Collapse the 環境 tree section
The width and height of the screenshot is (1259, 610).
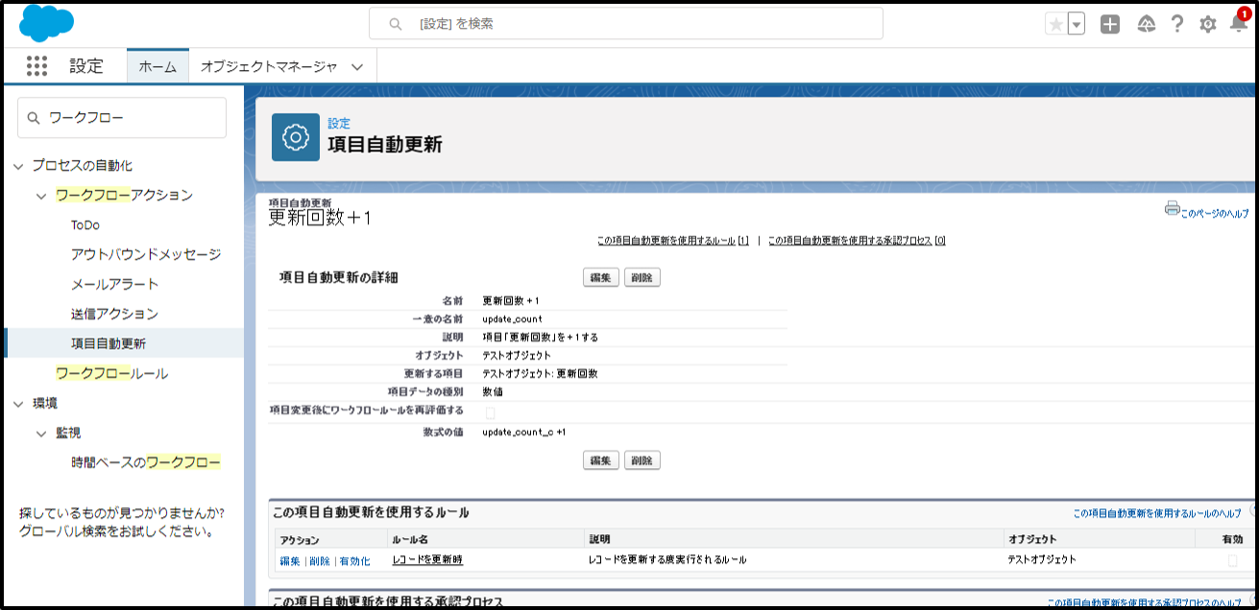18,404
